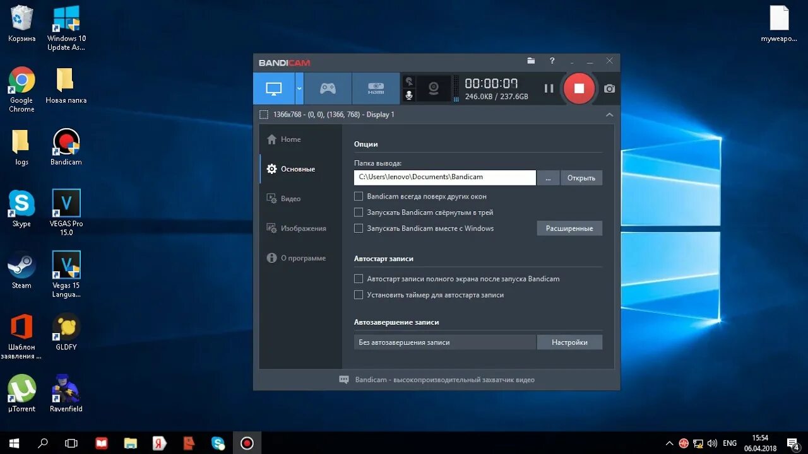
Task: Enable Установить таймер для автостарта записи
Action: (359, 294)
